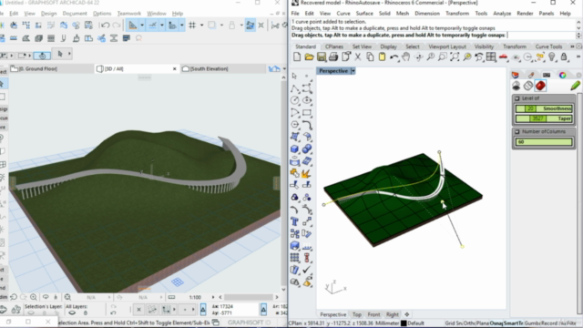
Task: Save the Rhino model with floppy icon
Action: pyautogui.click(x=322, y=56)
